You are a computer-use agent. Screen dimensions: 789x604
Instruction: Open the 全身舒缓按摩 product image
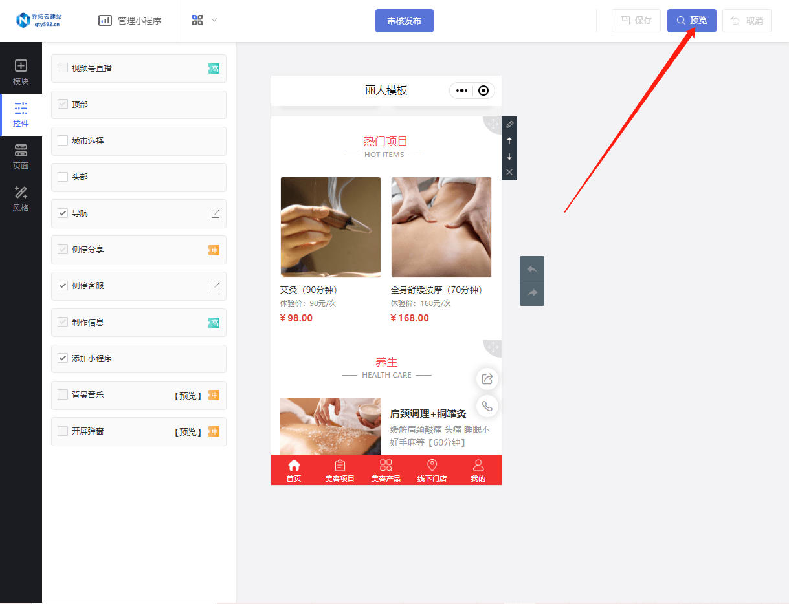(441, 227)
